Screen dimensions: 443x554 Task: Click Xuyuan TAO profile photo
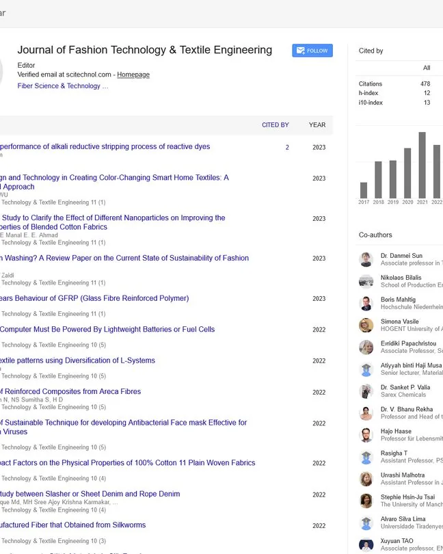click(366, 545)
